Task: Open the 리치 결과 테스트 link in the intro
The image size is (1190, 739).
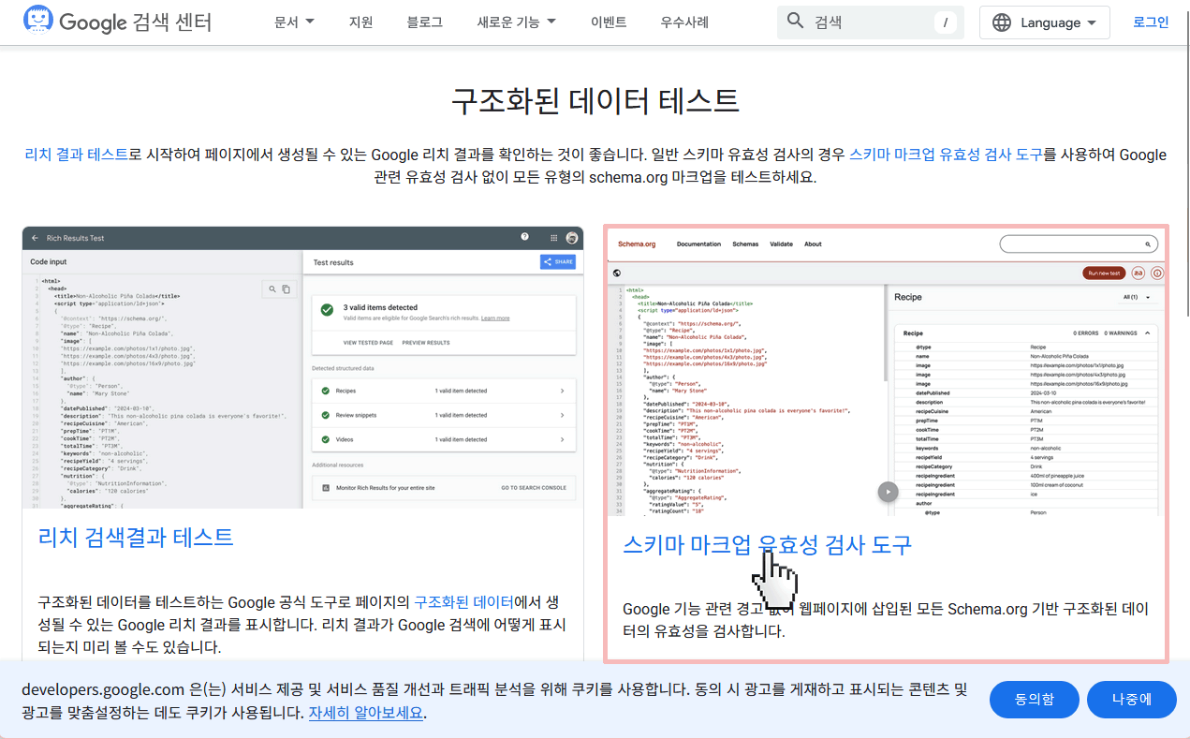Action: pyautogui.click(x=76, y=155)
